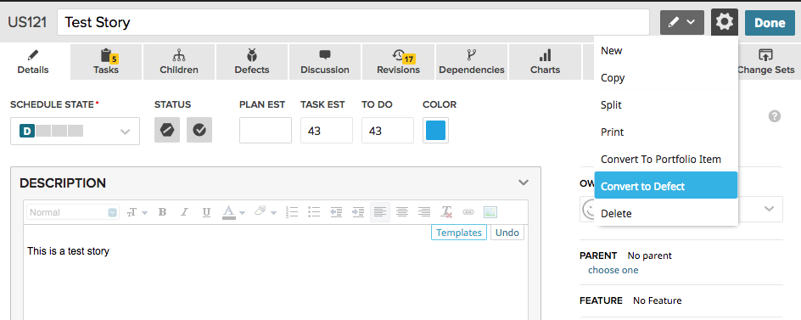Select New from the gear menu
The width and height of the screenshot is (801, 320).
pyautogui.click(x=666, y=51)
